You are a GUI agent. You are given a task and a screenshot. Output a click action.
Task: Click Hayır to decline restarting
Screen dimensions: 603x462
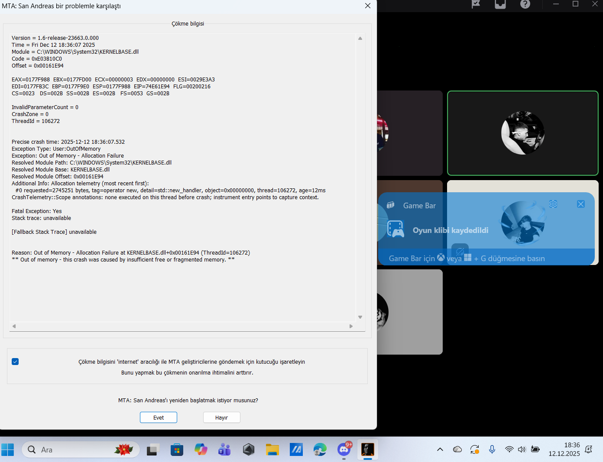[x=222, y=417]
